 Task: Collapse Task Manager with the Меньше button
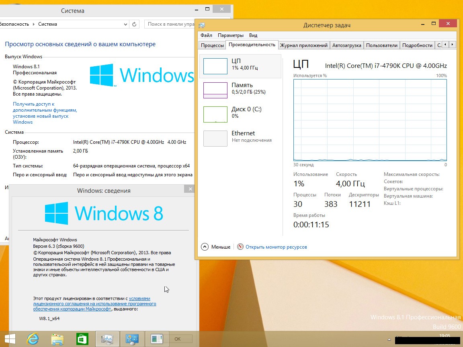[216, 247]
